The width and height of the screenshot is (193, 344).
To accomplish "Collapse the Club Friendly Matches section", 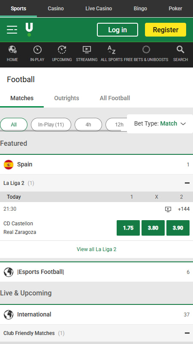I will point(187,333).
